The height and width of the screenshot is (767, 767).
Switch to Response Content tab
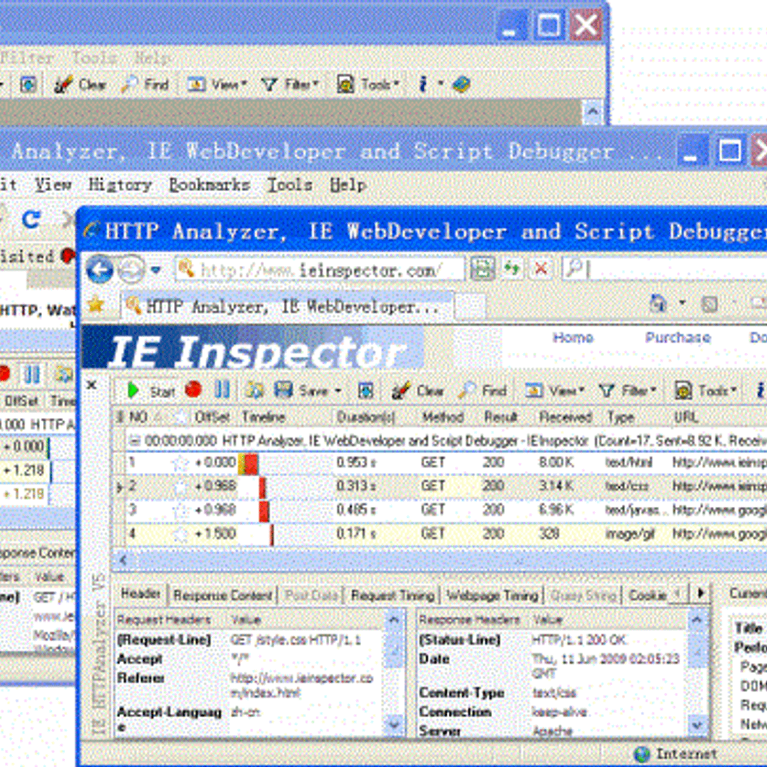pyautogui.click(x=222, y=595)
